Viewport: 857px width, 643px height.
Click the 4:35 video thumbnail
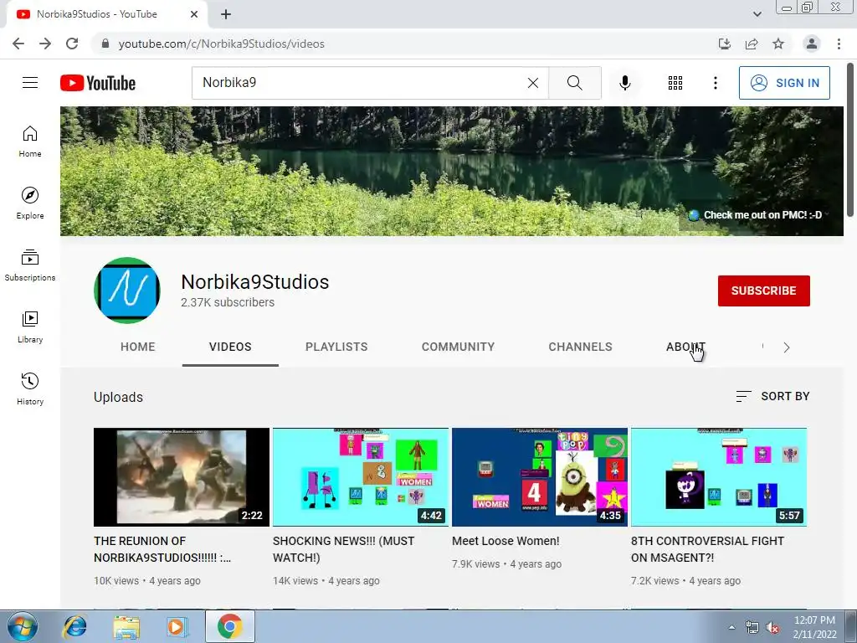(540, 477)
